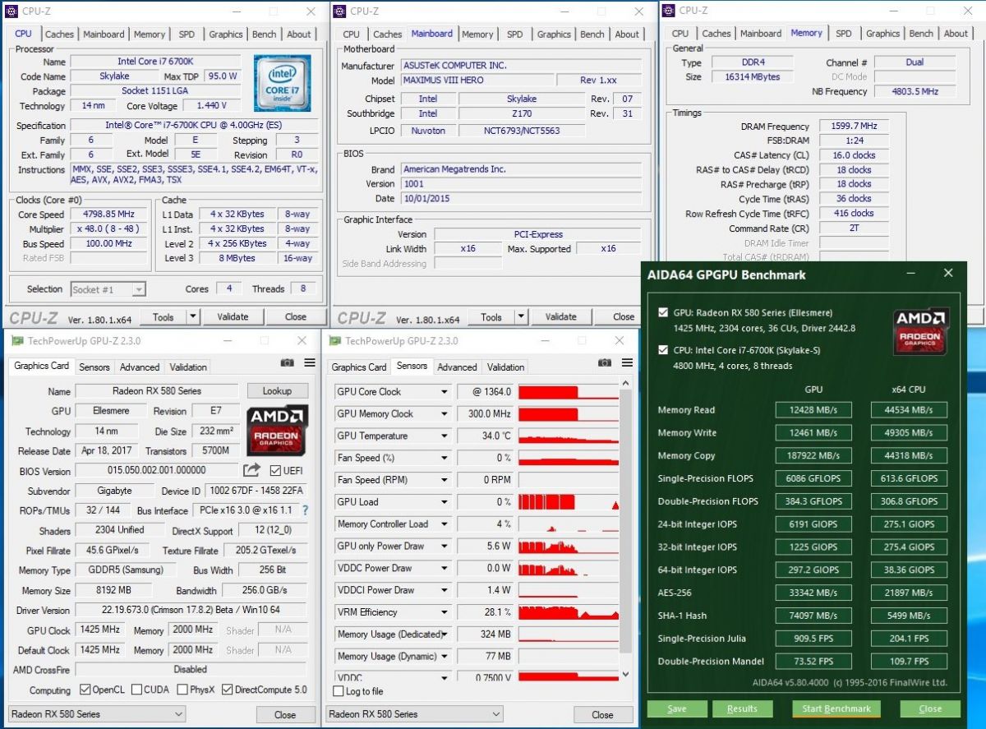Open SPD tab in the Mainboard CPU-Z window

[515, 35]
